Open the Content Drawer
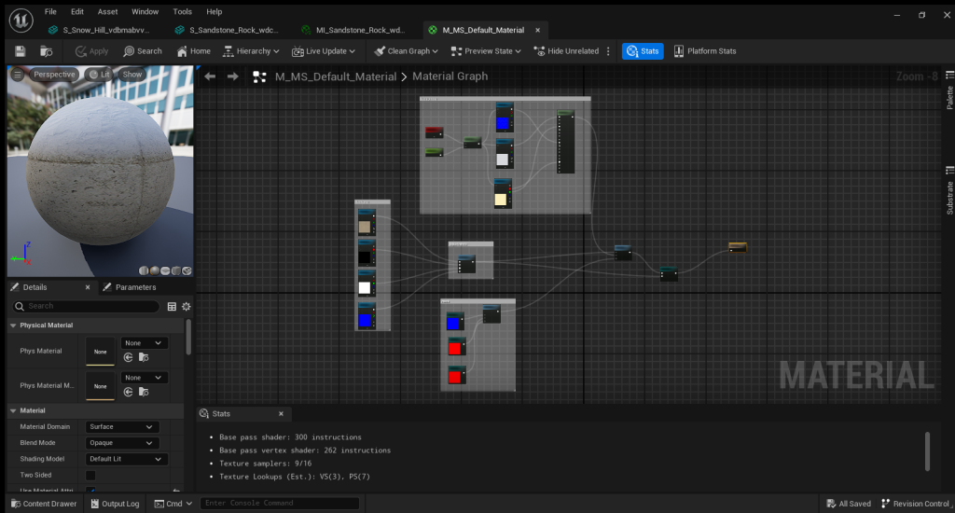955x513 pixels. [x=44, y=504]
